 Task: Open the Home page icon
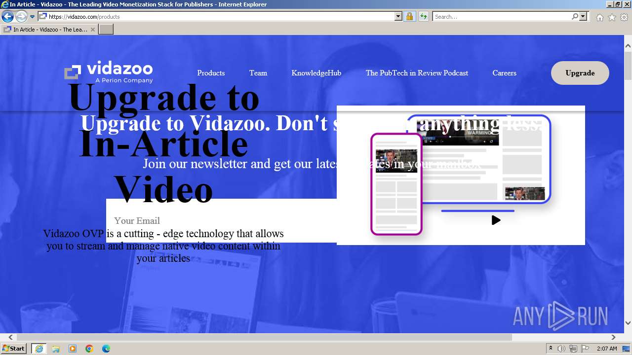(x=599, y=17)
